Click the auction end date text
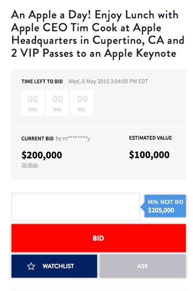The height and width of the screenshot is (291, 193). pyautogui.click(x=108, y=82)
